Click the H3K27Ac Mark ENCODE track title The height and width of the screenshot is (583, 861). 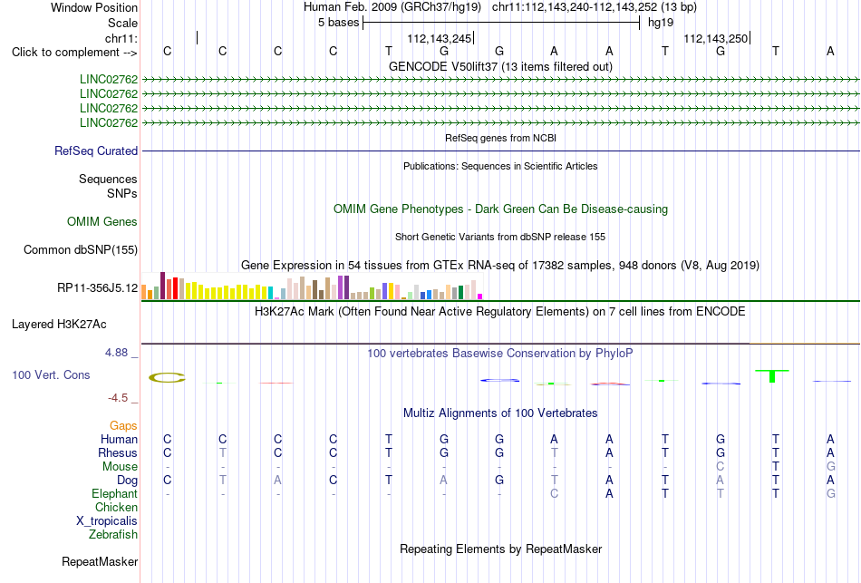[x=500, y=312]
